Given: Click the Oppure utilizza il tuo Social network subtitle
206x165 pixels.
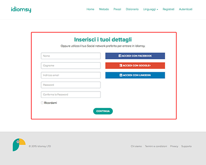Looking at the screenshot, I should tap(103, 46).
